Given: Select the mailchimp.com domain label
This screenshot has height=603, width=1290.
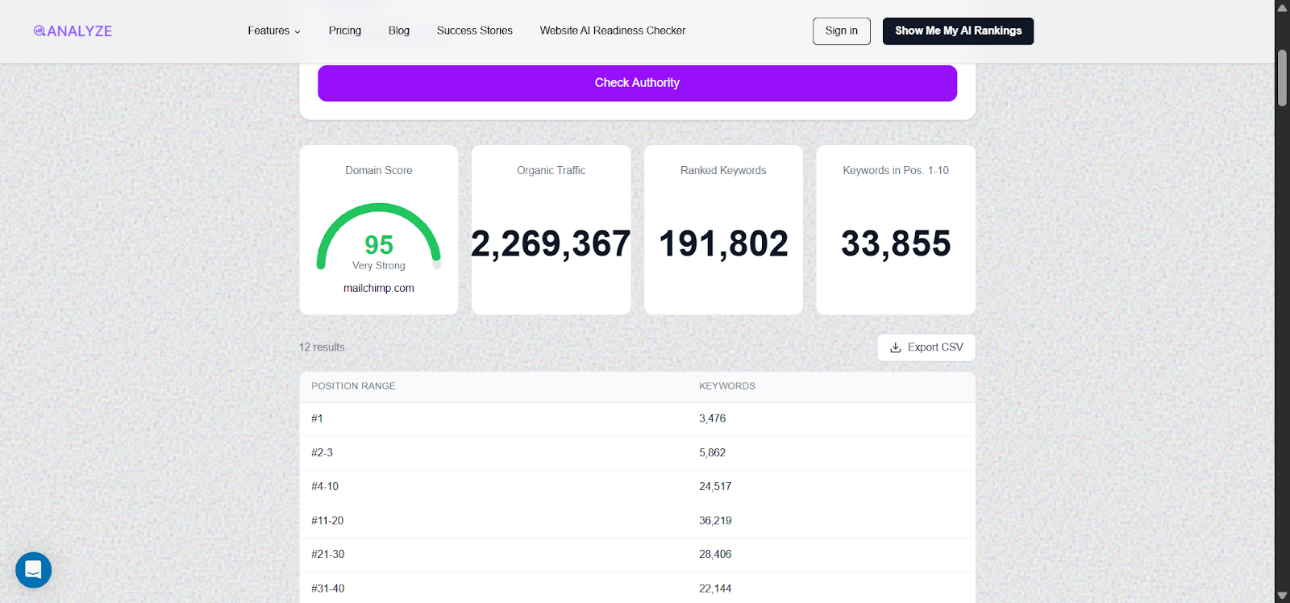Looking at the screenshot, I should [x=379, y=288].
